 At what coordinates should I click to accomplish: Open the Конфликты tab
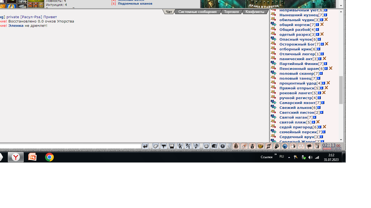pyautogui.click(x=255, y=12)
